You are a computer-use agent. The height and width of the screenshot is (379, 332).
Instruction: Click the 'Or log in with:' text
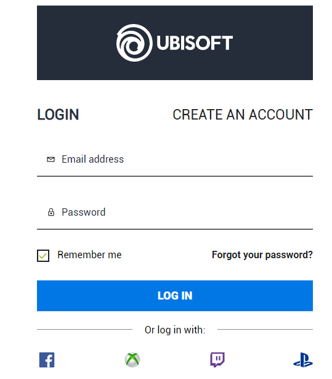click(x=175, y=330)
